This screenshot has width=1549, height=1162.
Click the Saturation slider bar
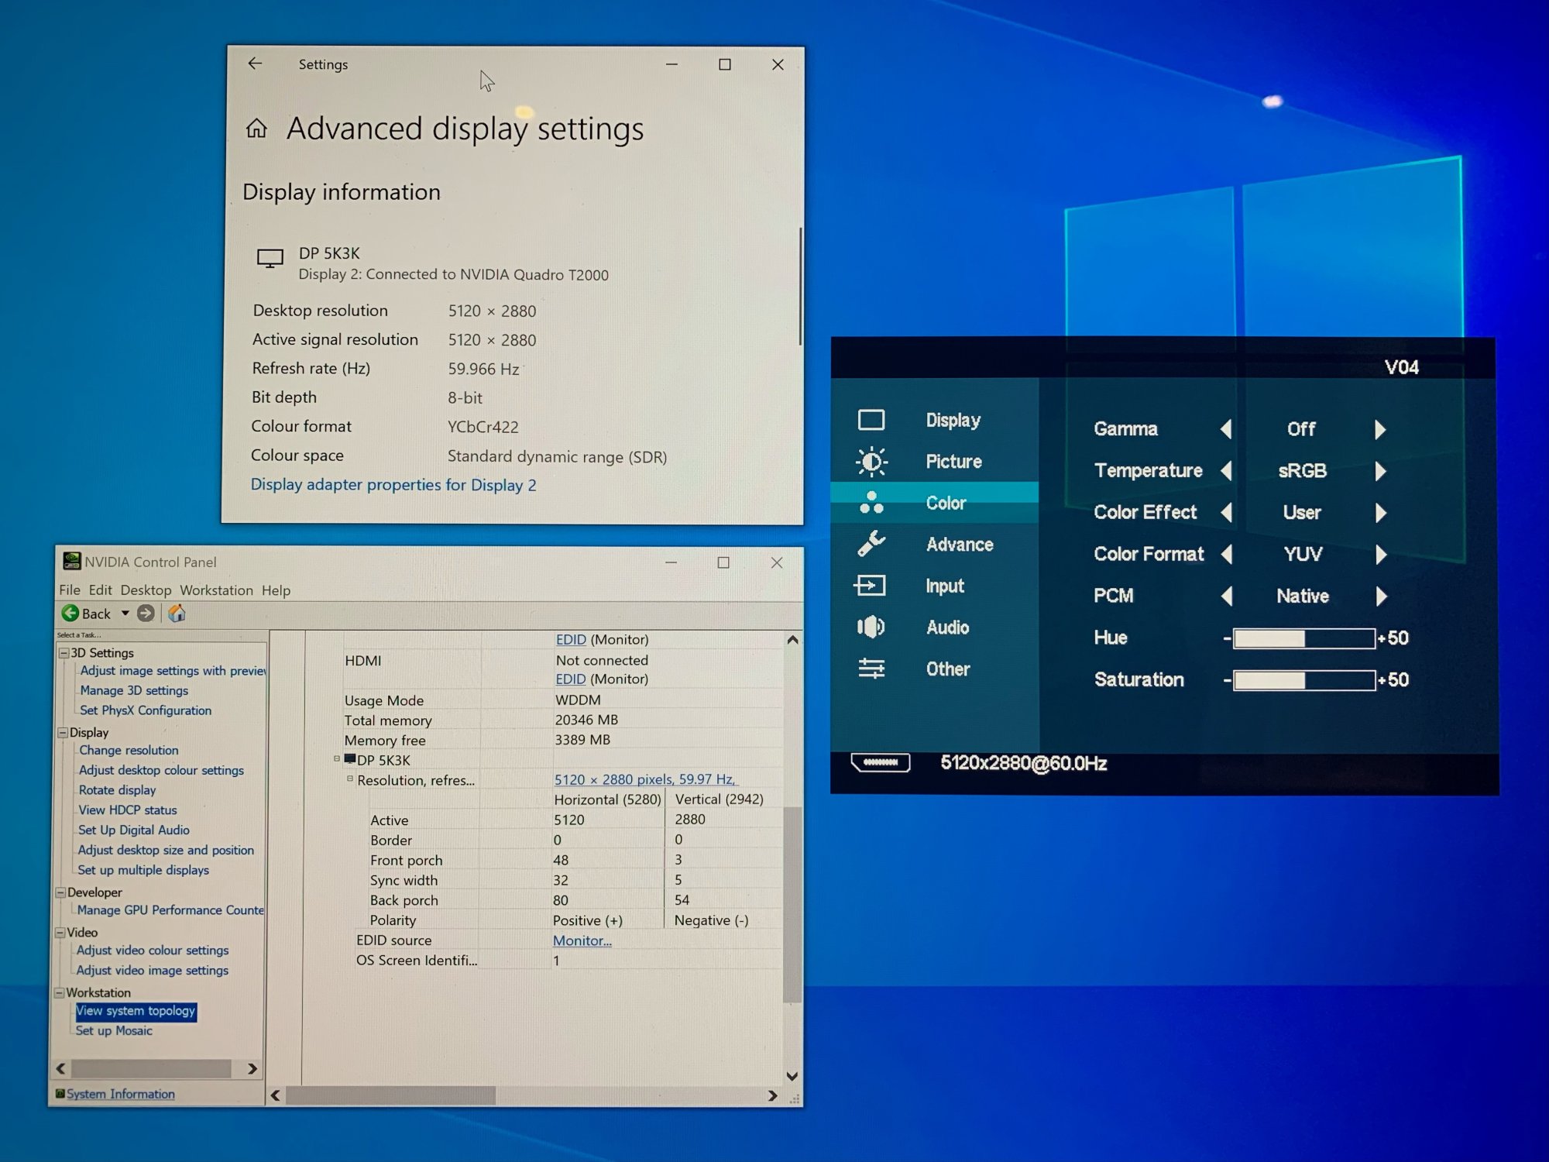pyautogui.click(x=1303, y=680)
